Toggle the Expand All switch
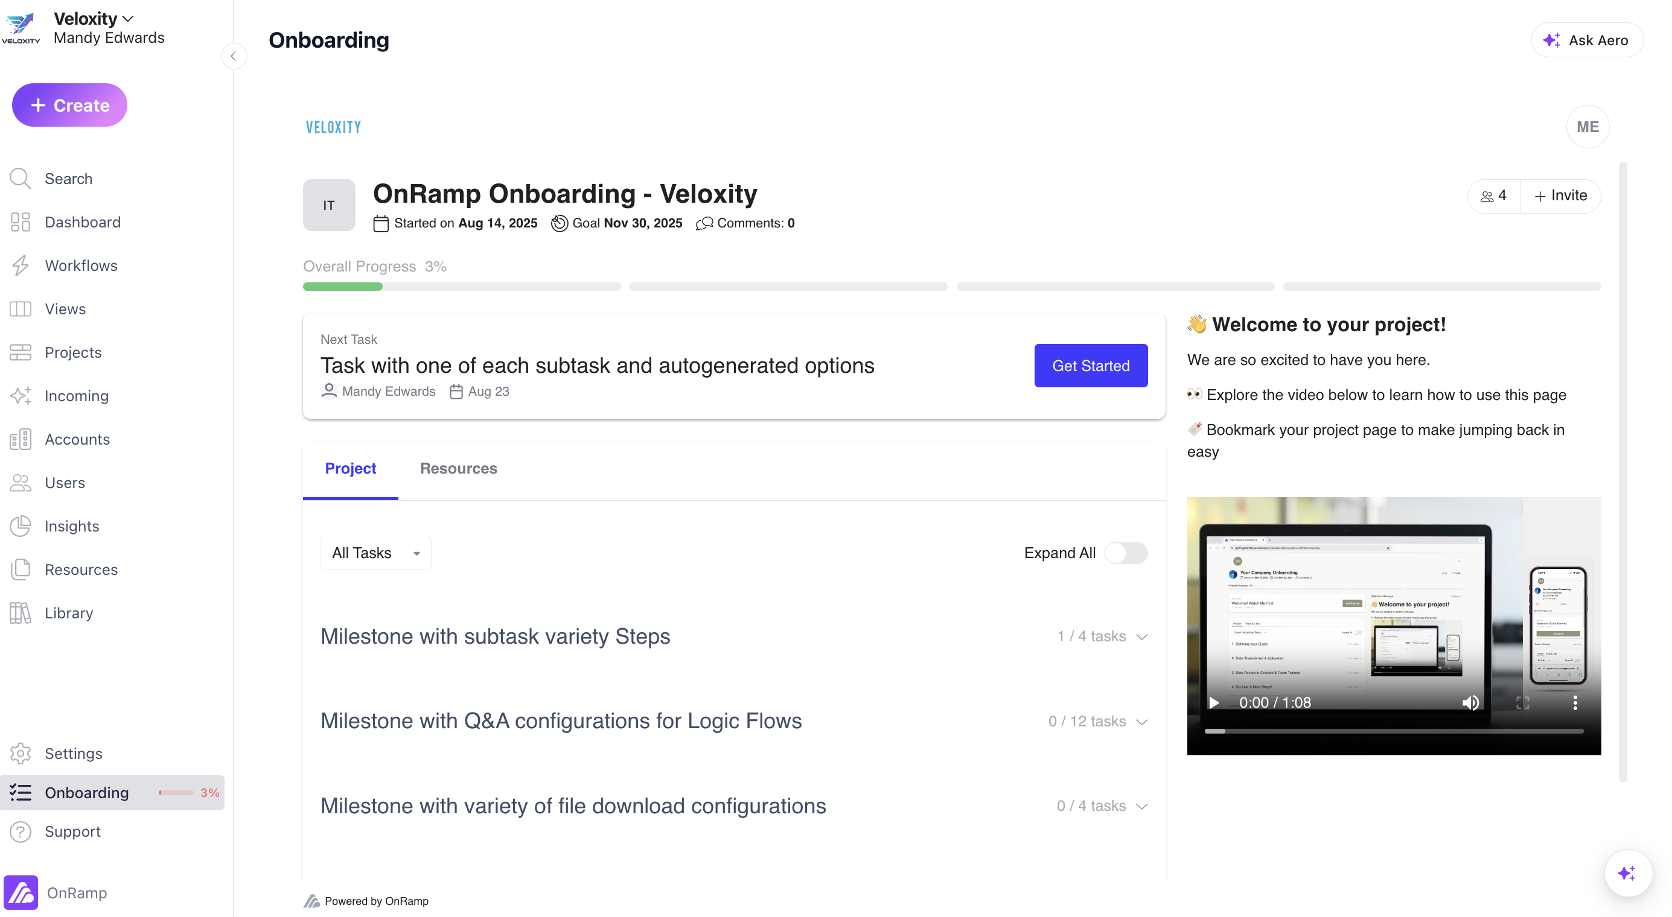Viewport: 1672px width, 917px height. pos(1126,553)
